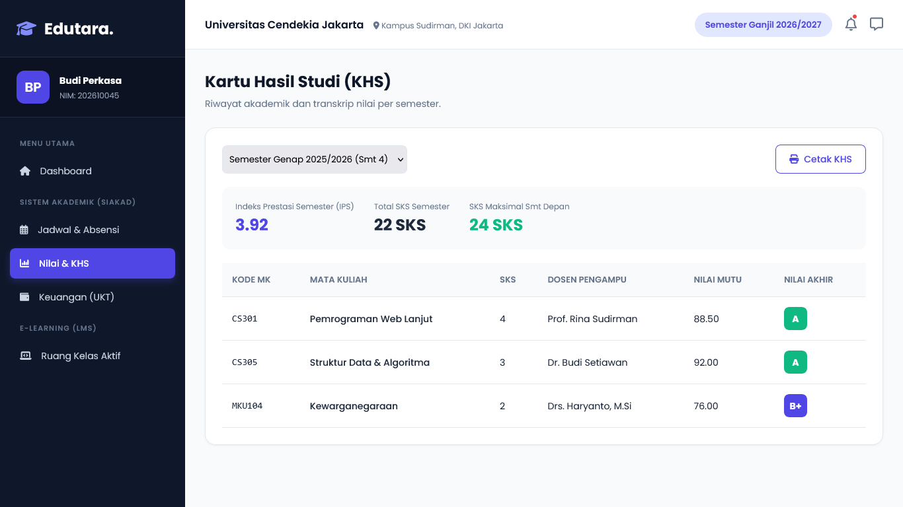Click the Edutara graduation cap logo
903x507 pixels.
[26, 28]
